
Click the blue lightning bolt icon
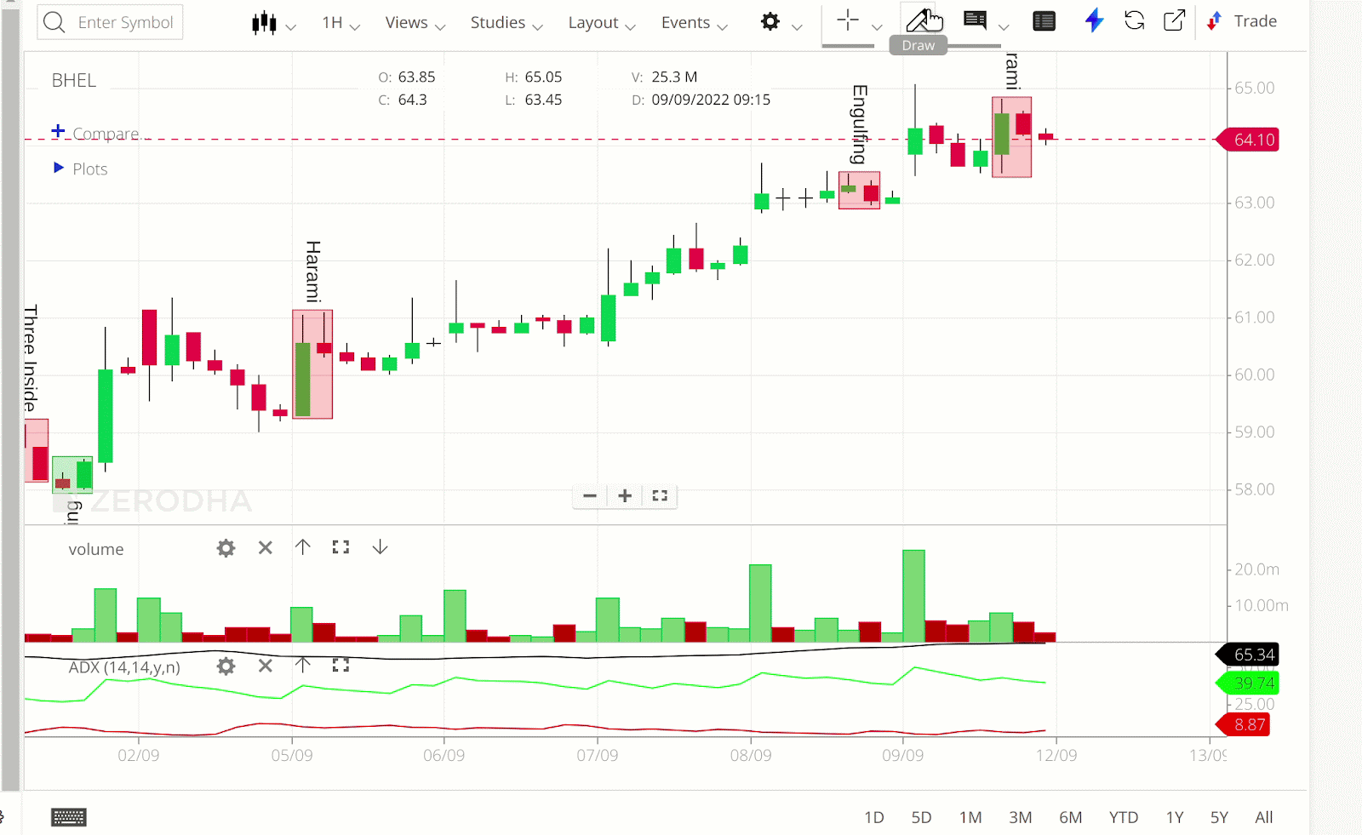pos(1094,20)
